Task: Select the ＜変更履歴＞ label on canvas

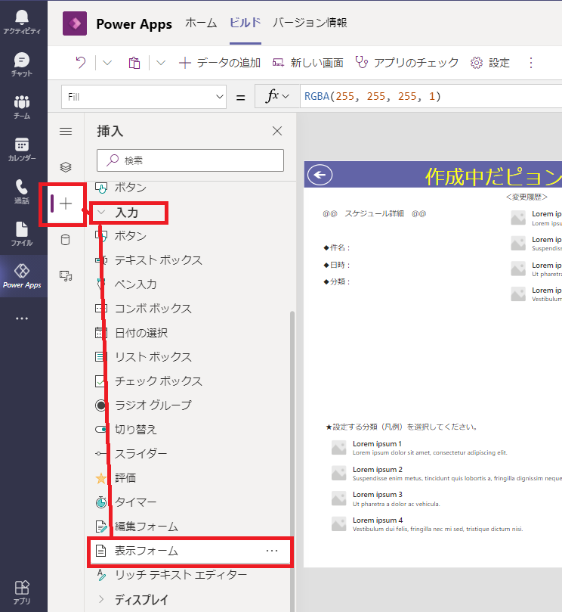Action: (x=526, y=197)
